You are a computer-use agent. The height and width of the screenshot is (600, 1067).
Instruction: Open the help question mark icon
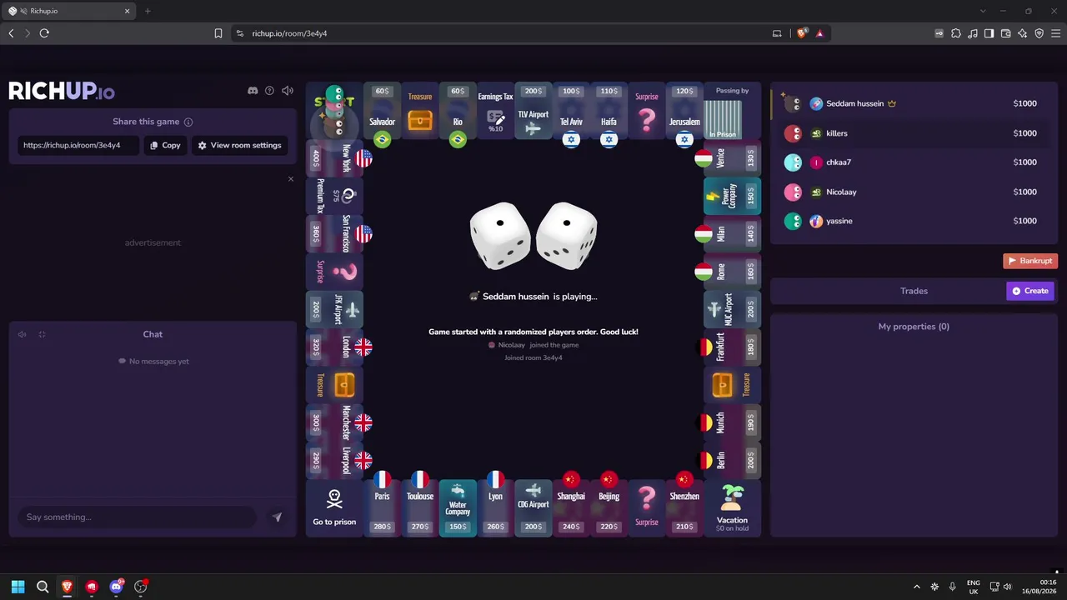click(x=269, y=91)
